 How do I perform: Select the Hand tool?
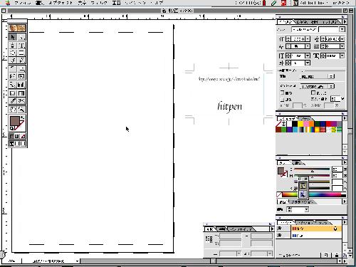pyautogui.click(x=13, y=109)
